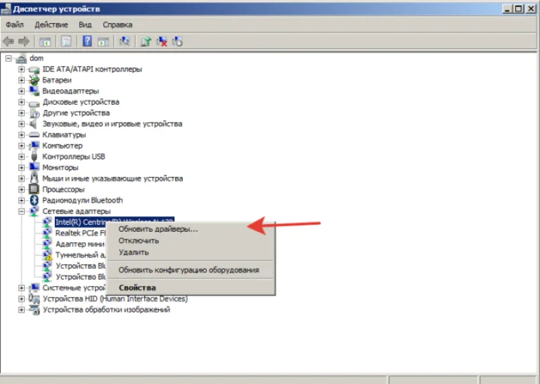The width and height of the screenshot is (540, 384).
Task: Expand IDE ATA/ATAPI контроллеры node
Action: click(x=21, y=69)
